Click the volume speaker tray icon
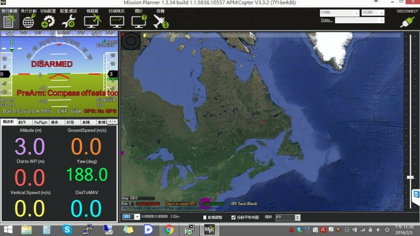The width and height of the screenshot is (420, 236). coord(378,230)
